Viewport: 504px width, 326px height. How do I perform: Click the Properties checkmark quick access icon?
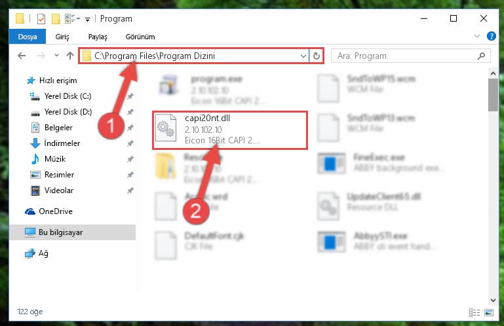[41, 19]
